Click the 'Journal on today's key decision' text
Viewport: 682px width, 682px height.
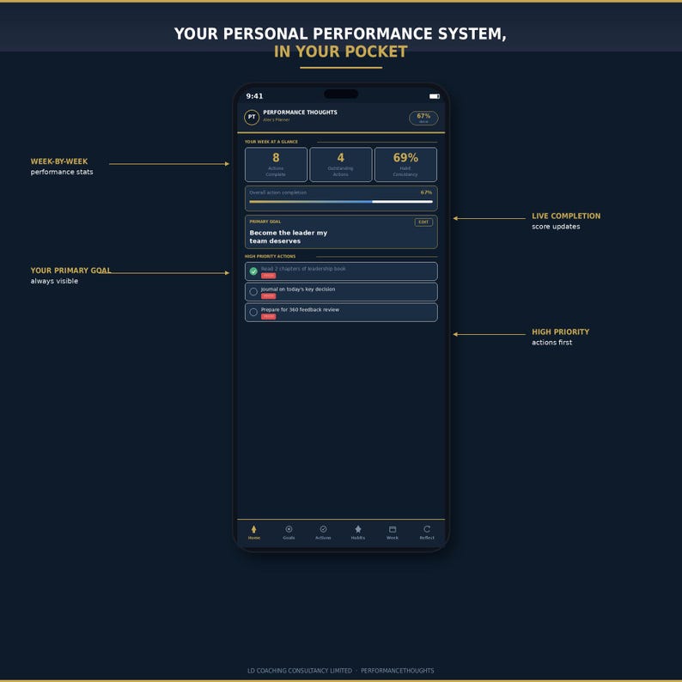(298, 289)
